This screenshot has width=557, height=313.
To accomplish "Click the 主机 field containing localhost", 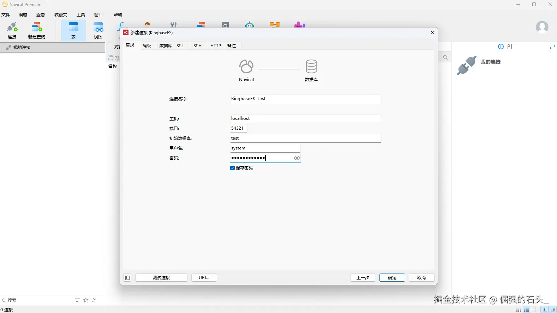I will tap(305, 118).
